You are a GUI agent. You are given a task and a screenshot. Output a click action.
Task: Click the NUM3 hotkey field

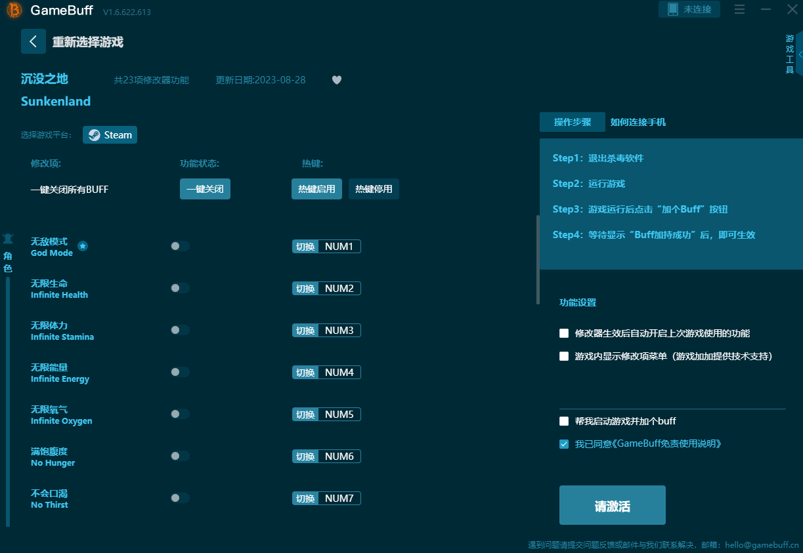pos(339,331)
